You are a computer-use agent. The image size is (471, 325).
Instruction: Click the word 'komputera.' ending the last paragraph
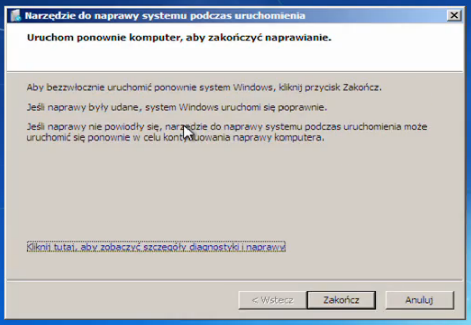(x=300, y=137)
